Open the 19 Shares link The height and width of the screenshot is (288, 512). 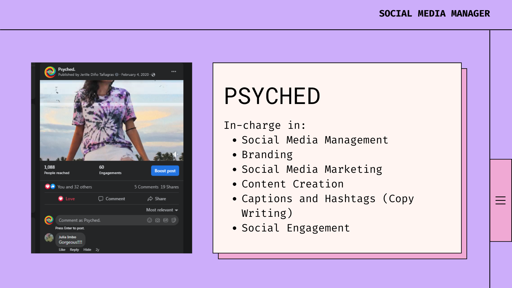point(170,187)
